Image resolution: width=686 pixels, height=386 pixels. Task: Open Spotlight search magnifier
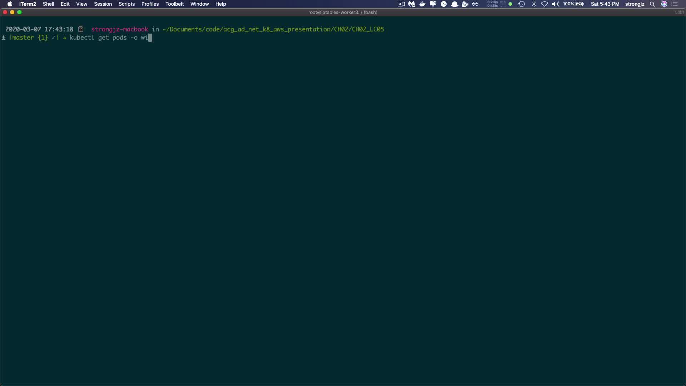click(x=652, y=4)
